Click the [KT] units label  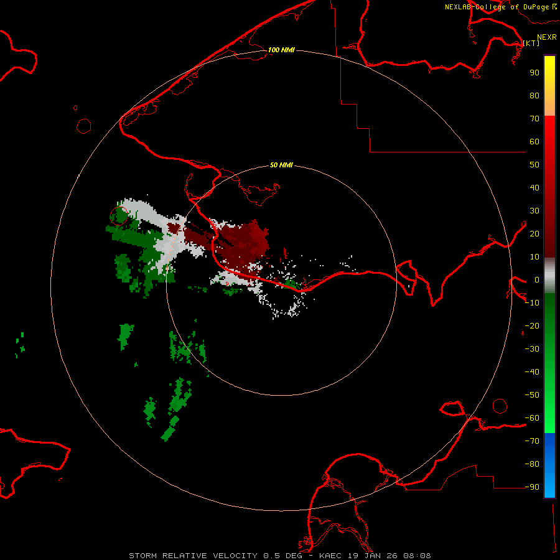coord(531,43)
